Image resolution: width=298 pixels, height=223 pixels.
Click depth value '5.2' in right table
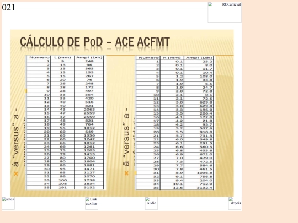[x=179, y=128]
